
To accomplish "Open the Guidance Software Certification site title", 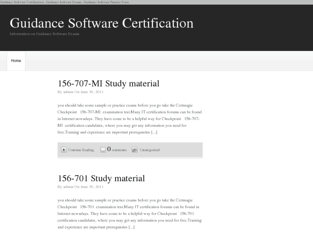I will (x=102, y=23).
